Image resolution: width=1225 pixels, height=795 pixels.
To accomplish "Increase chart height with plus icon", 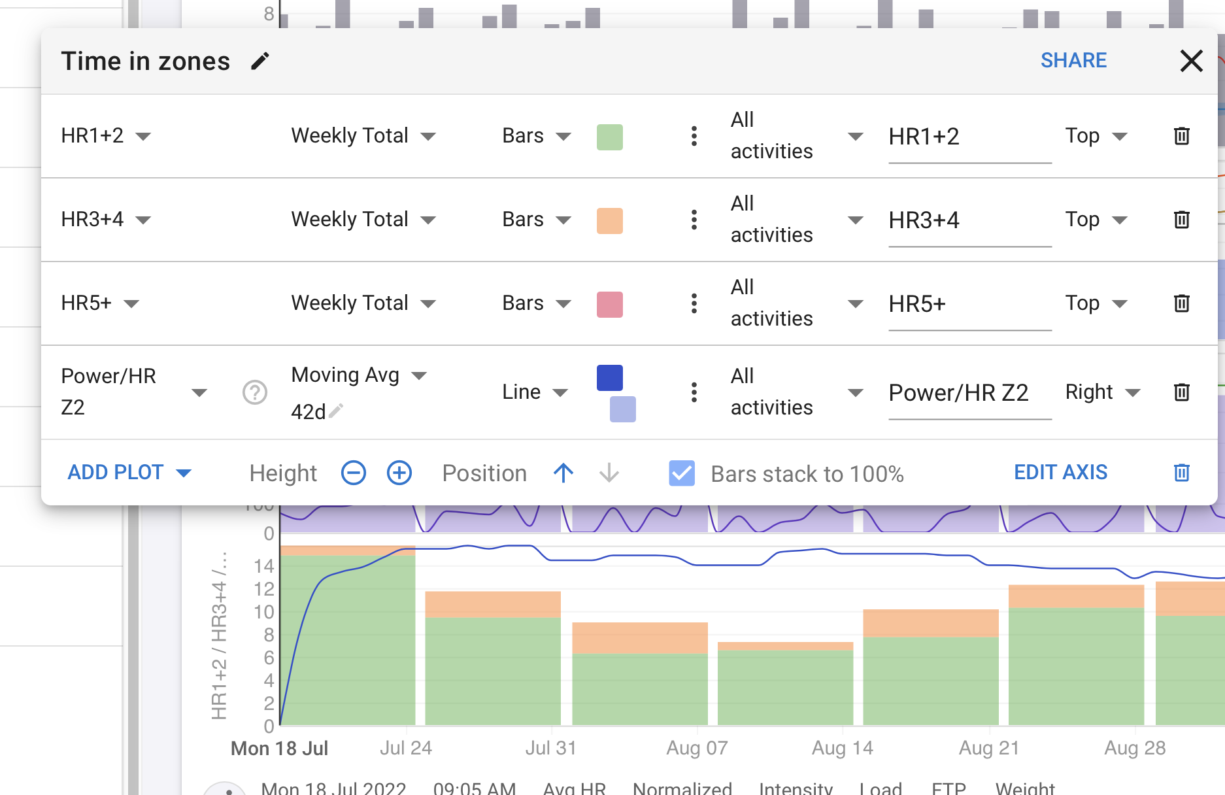I will tap(399, 473).
